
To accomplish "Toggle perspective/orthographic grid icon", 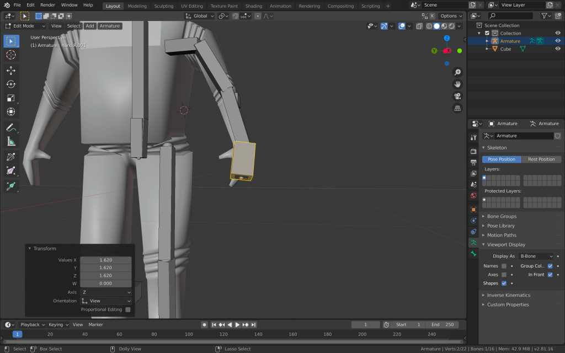I will tap(457, 108).
